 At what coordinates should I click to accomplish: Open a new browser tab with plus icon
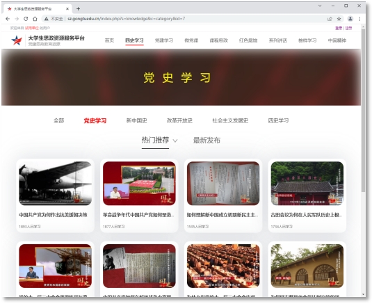pyautogui.click(x=78, y=9)
